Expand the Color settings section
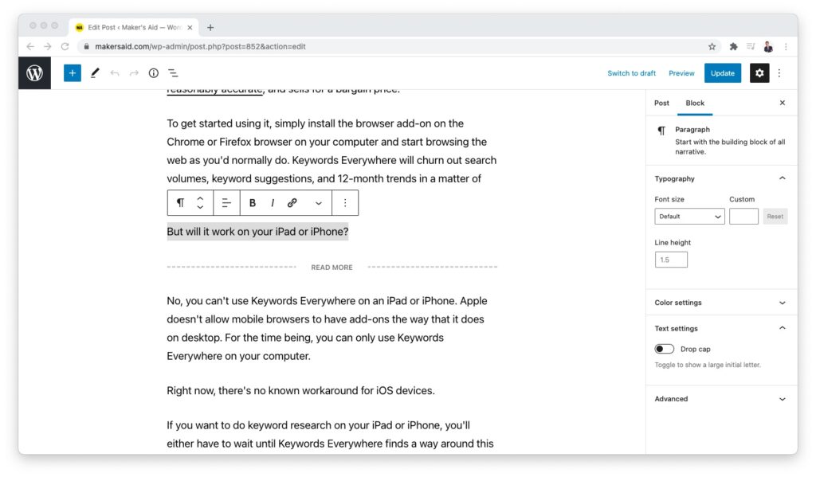Screen dimensions: 816x477 point(720,303)
